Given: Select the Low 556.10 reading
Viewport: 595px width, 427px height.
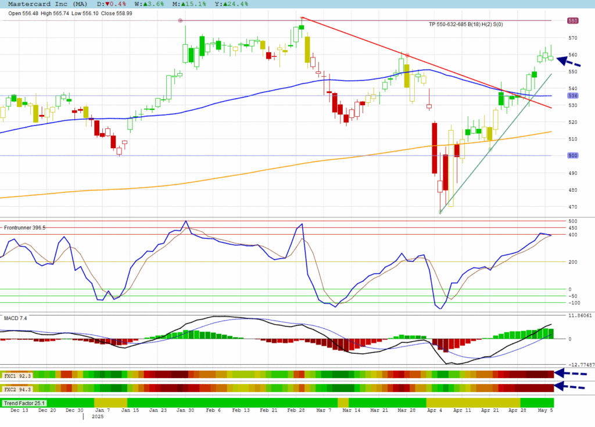Looking at the screenshot, I should tap(85, 13).
